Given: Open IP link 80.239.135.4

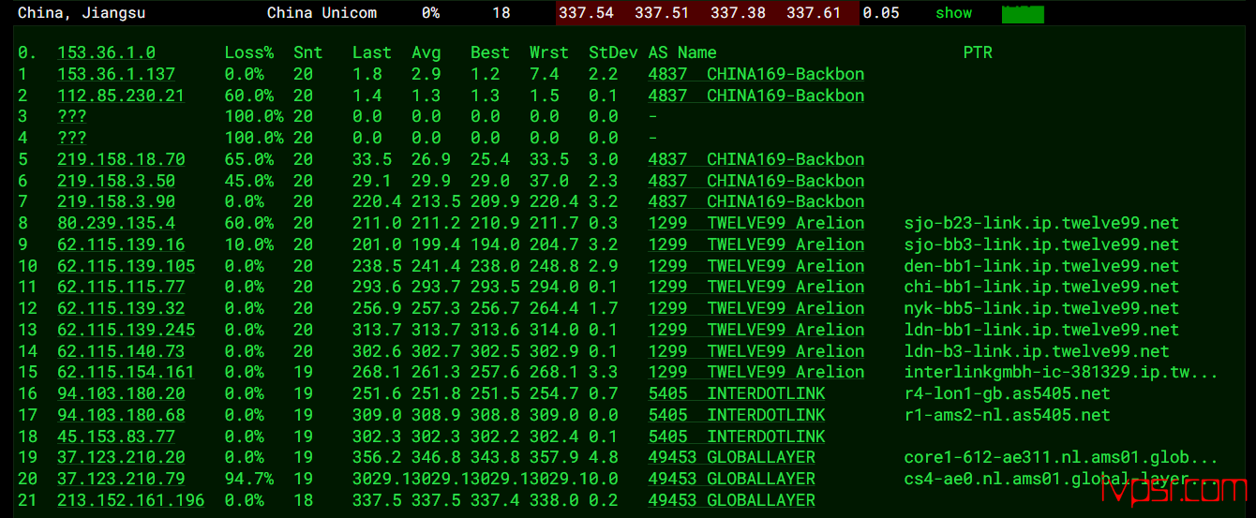Looking at the screenshot, I should (x=116, y=223).
